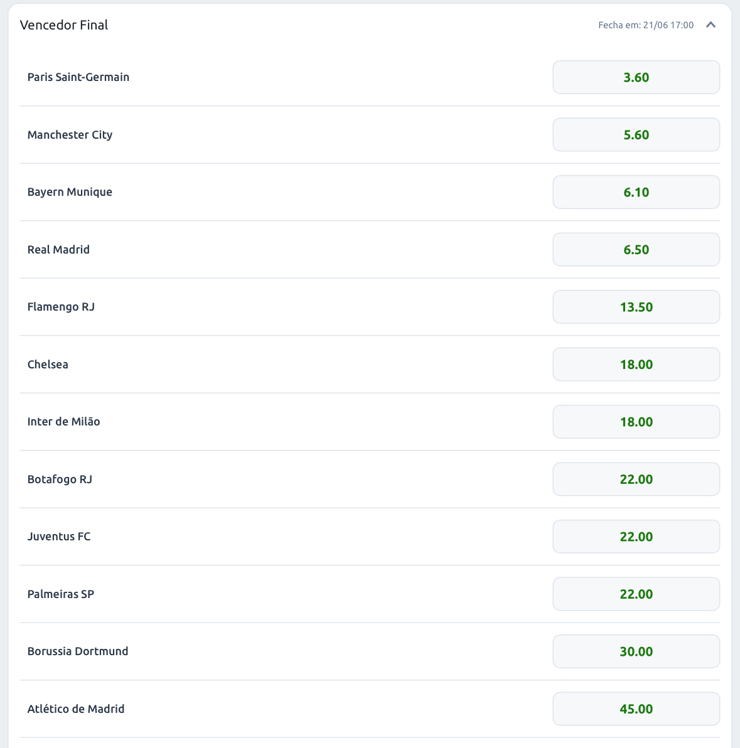Image resolution: width=740 pixels, height=748 pixels.
Task: Pick Bayern Munique odds 6.10
Action: (x=636, y=192)
